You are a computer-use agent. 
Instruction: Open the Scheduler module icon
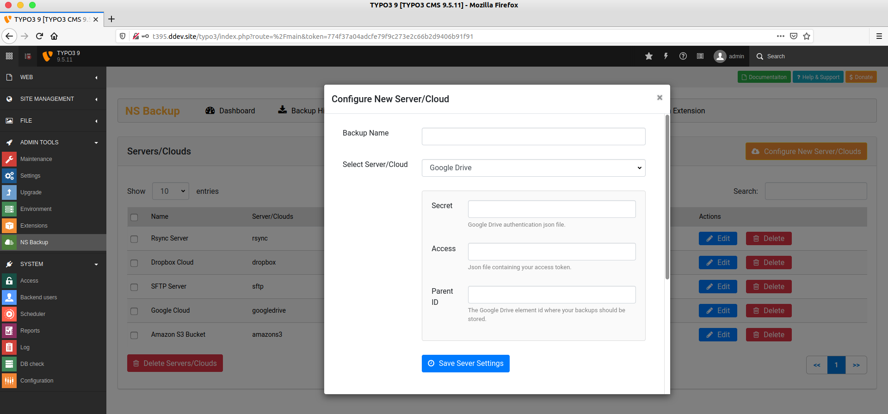[x=9, y=314]
